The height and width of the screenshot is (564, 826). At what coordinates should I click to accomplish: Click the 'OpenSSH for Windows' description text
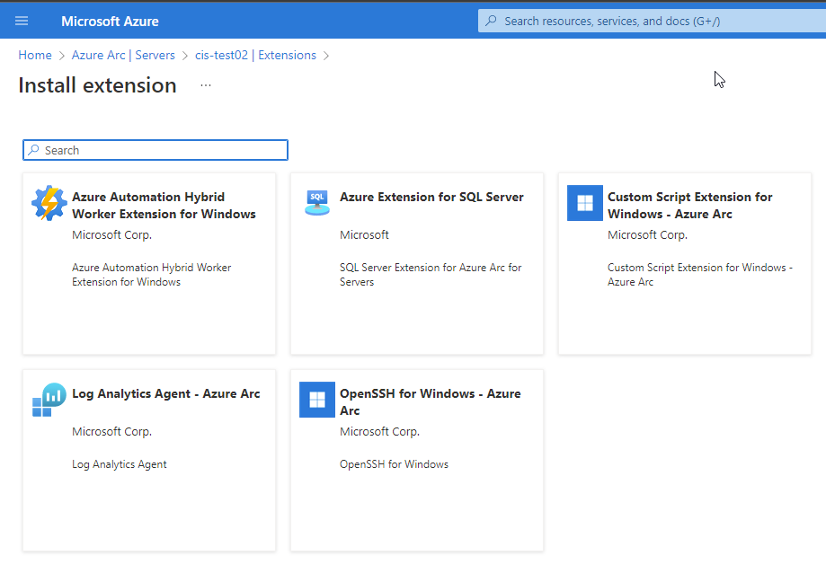point(394,464)
